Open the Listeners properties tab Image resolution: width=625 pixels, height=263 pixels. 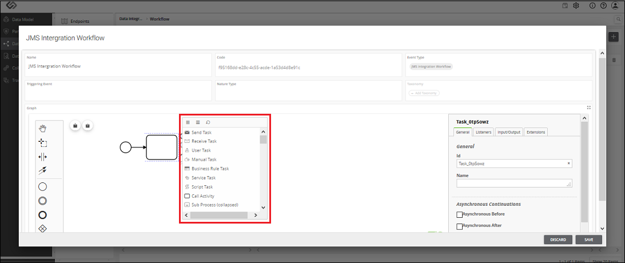click(484, 132)
